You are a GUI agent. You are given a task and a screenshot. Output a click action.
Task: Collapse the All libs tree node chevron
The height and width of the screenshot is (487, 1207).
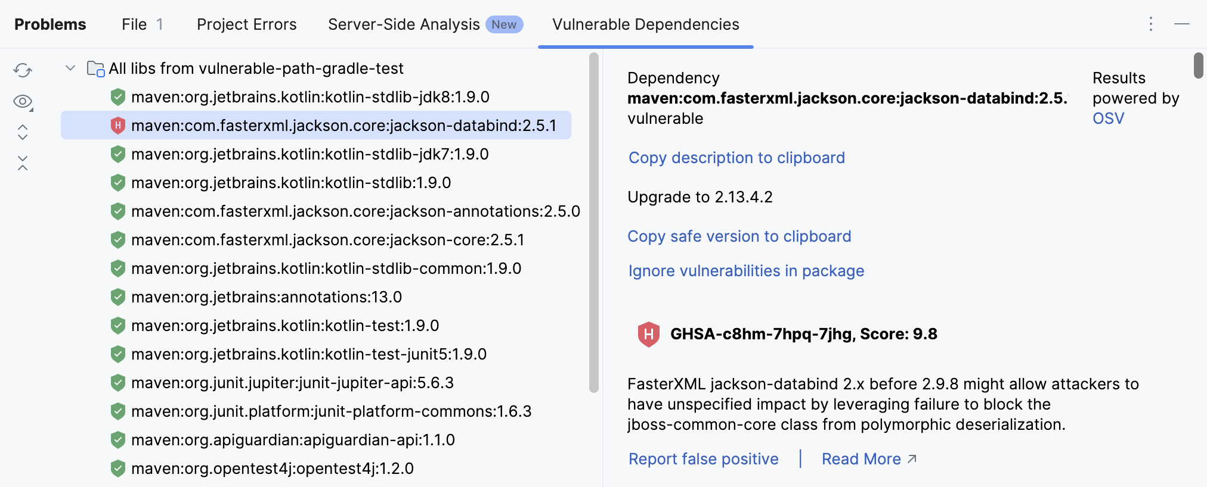pos(70,68)
